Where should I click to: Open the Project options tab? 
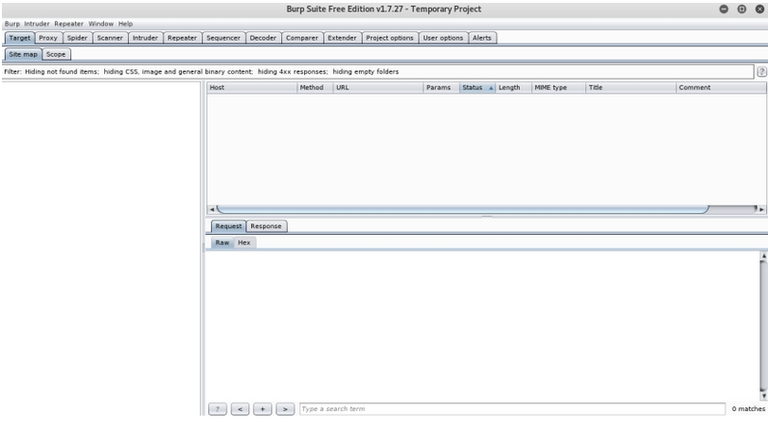(389, 38)
